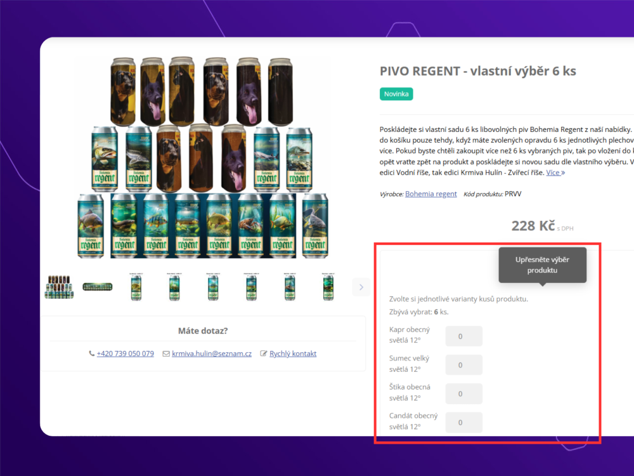634x476 pixels.
Task: Open the Bohemia regent manufacturer link
Action: (430, 194)
